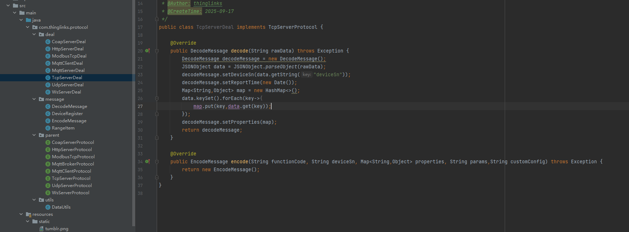Click the CoapServerDeal class icon
The image size is (629, 232).
[48, 42]
